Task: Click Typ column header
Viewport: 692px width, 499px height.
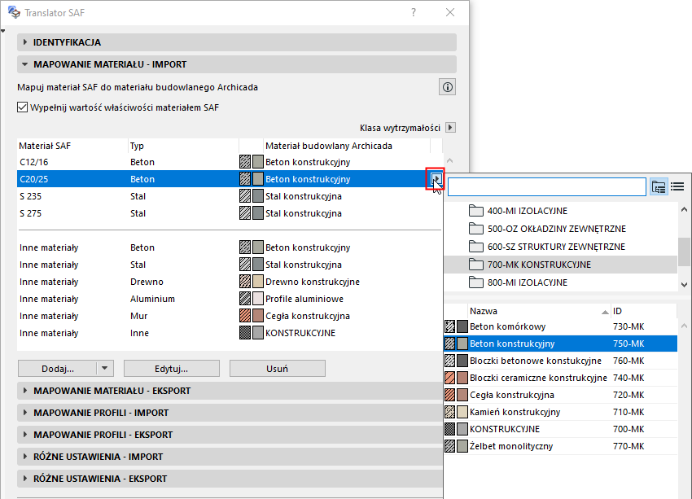Action: point(183,146)
